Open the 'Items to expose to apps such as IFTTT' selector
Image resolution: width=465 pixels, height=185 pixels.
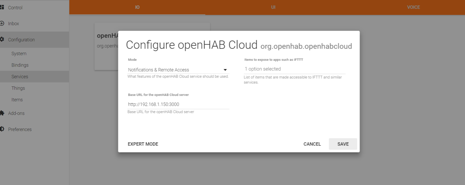pos(295,69)
